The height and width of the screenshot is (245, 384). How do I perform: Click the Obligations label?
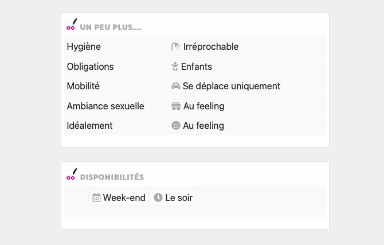pyautogui.click(x=90, y=66)
